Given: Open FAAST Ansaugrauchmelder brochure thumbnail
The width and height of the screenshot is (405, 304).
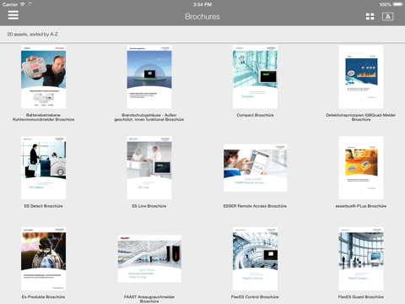Looking at the screenshot, I should 149,258.
